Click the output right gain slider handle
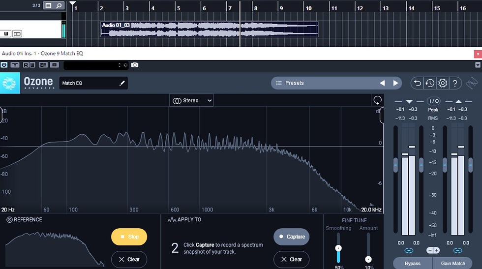The height and width of the screenshot is (269, 482). [x=471, y=165]
